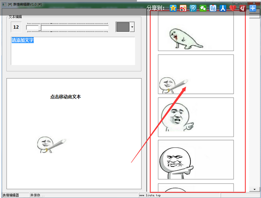Screen dimensions: 261x198
Task: Select the partially visible bottom thumbnail
Action: coord(196,188)
